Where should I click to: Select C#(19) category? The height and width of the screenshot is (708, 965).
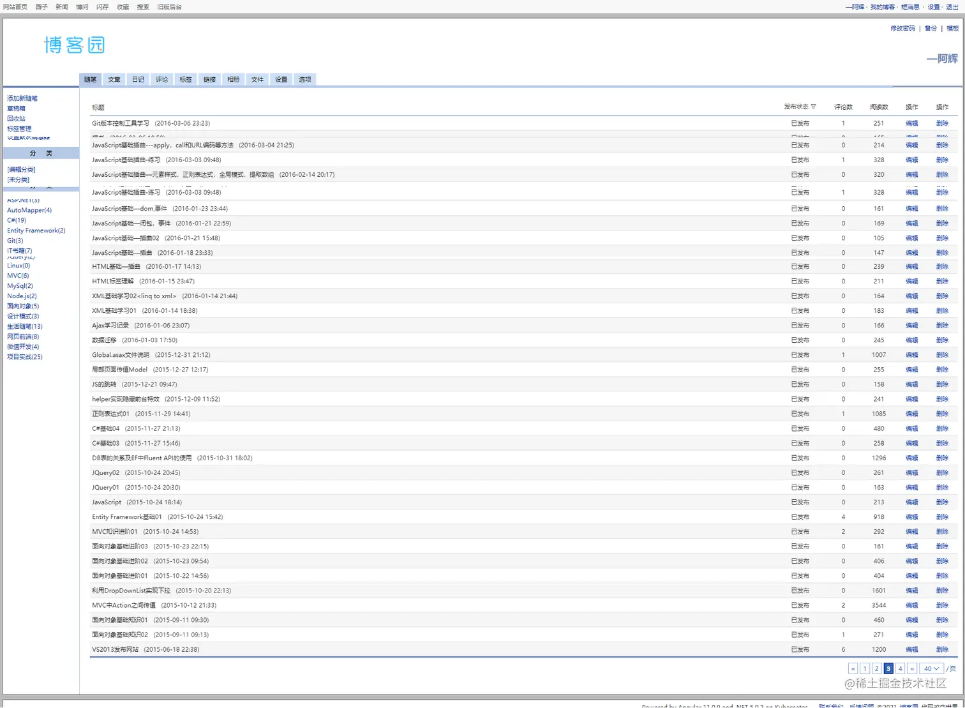(x=17, y=220)
